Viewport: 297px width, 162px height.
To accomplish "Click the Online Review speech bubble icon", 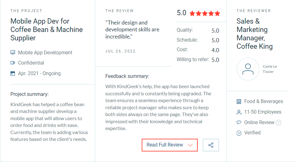I will tap(239, 123).
